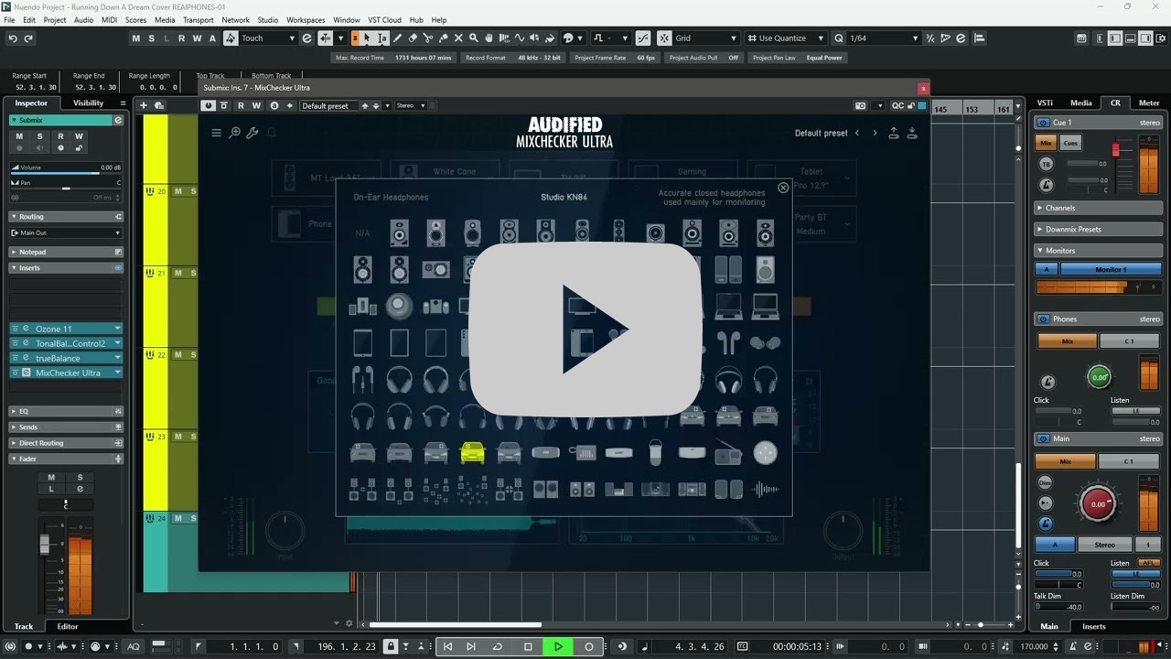The height and width of the screenshot is (659, 1171).
Task: Undo last action with the undo arrow
Action: click(x=13, y=38)
